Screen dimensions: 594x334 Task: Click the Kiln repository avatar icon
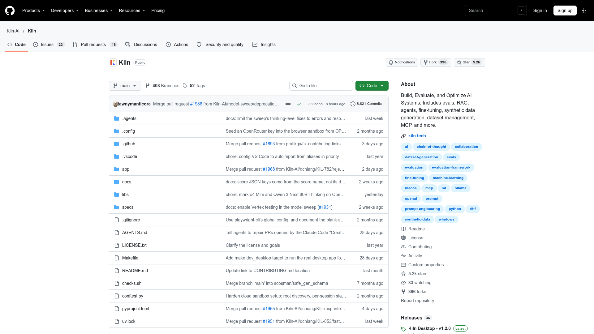(113, 62)
